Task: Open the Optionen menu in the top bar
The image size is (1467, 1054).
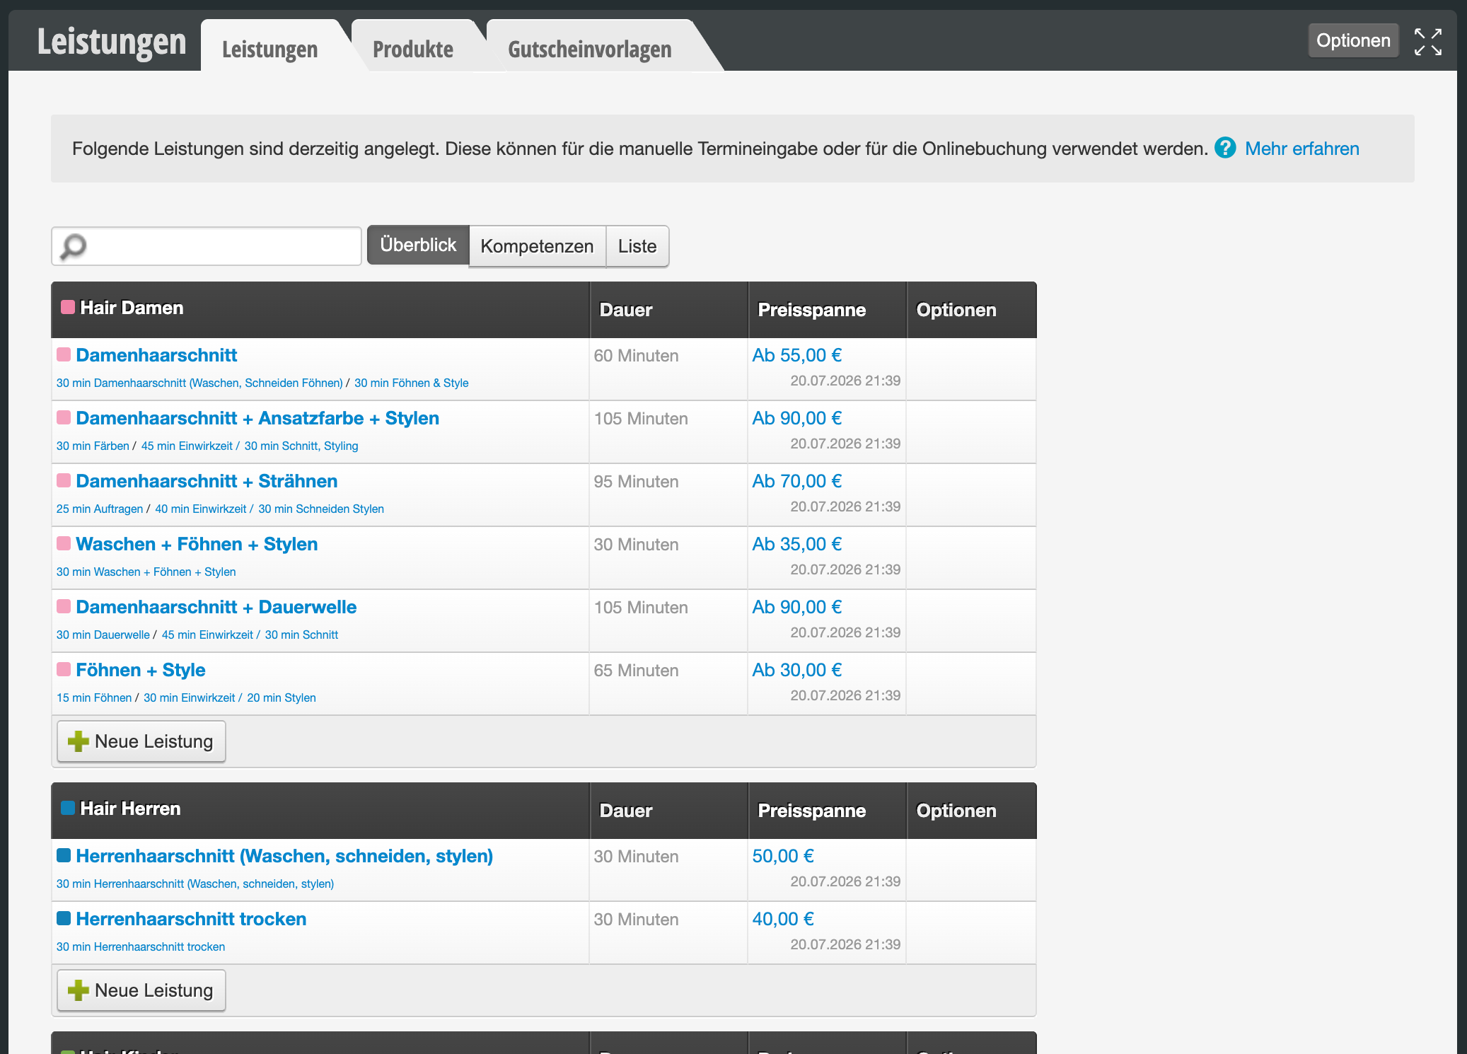Action: (1353, 40)
